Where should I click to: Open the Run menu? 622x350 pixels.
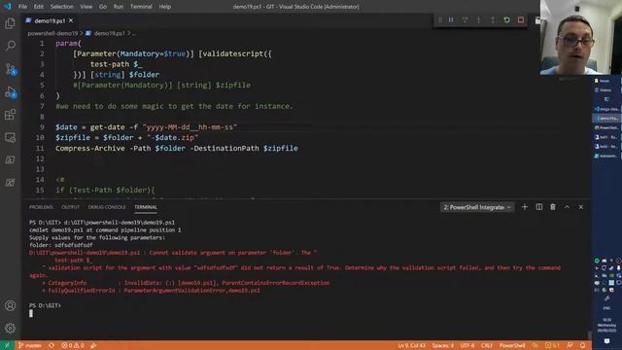tap(119, 7)
